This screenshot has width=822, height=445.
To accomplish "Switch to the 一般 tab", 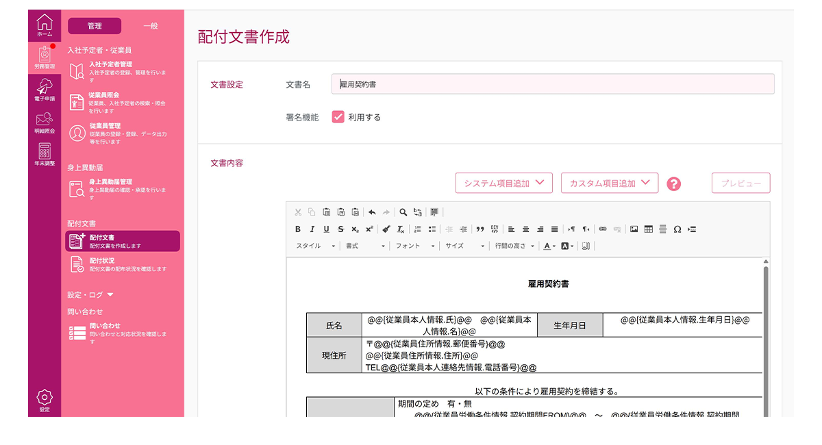I will 151,26.
